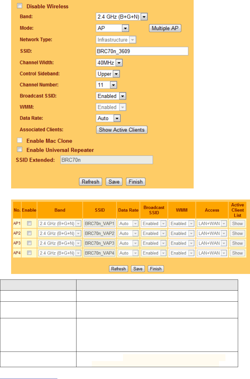Open Control Sideband Upper dropdown

pyautogui.click(x=108, y=74)
